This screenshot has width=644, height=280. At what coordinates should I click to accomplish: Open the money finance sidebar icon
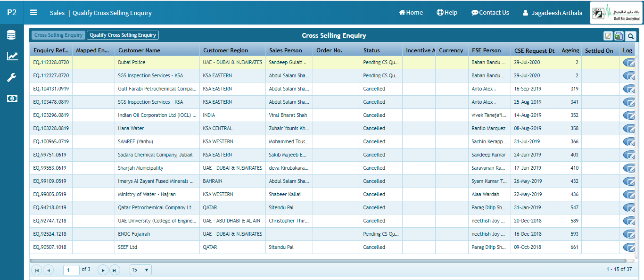point(12,98)
